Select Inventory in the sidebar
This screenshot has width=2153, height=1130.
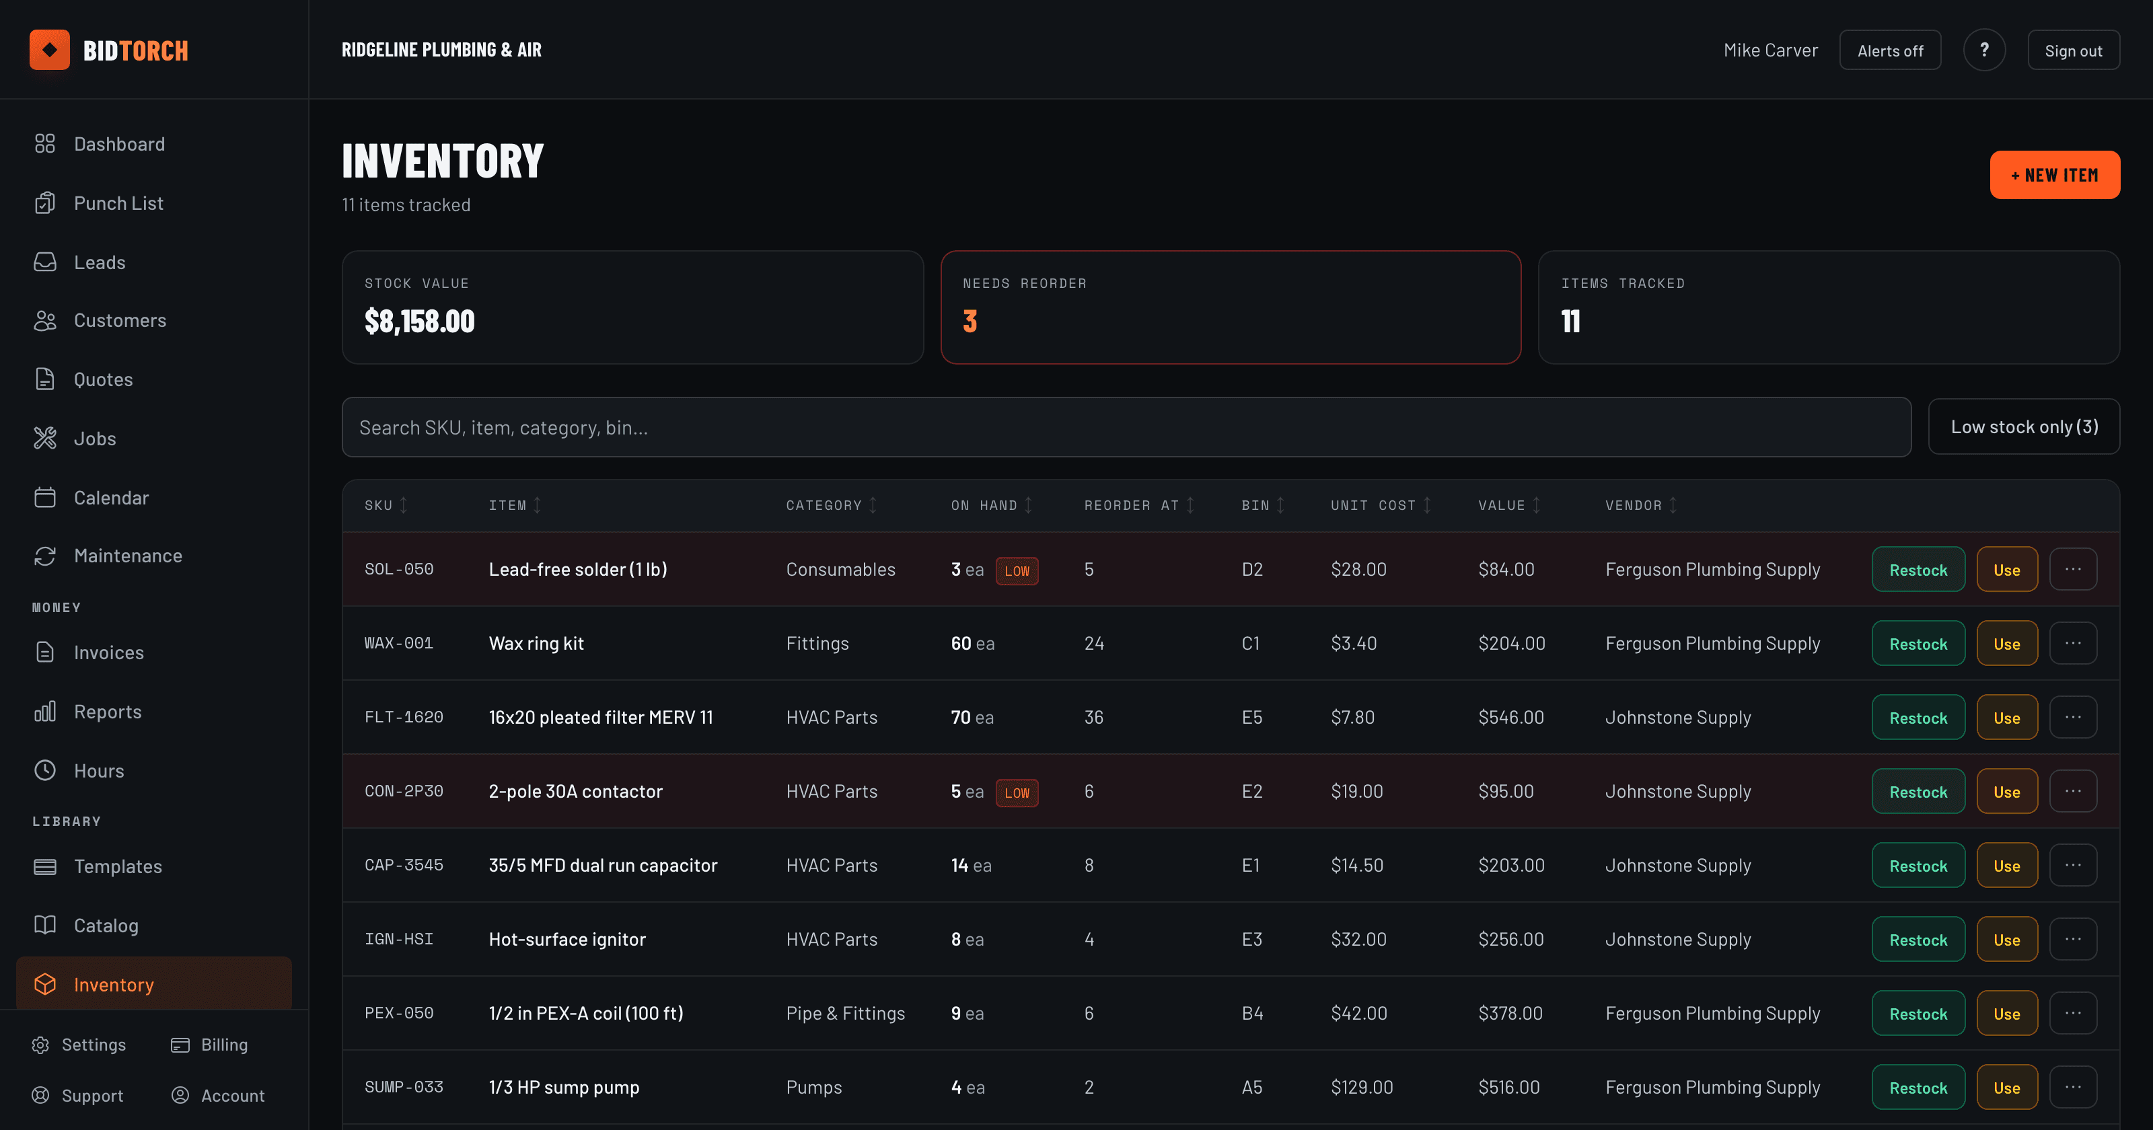pyautogui.click(x=154, y=985)
